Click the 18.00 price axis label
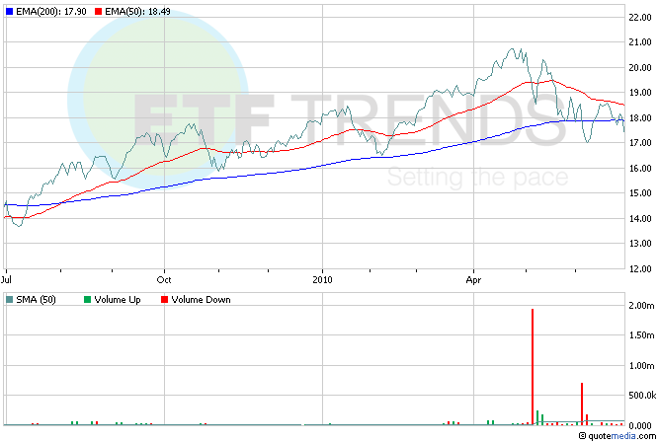 640,117
